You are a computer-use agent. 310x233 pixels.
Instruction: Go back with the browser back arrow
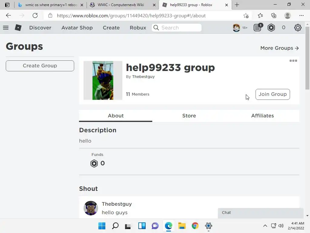tap(8, 15)
